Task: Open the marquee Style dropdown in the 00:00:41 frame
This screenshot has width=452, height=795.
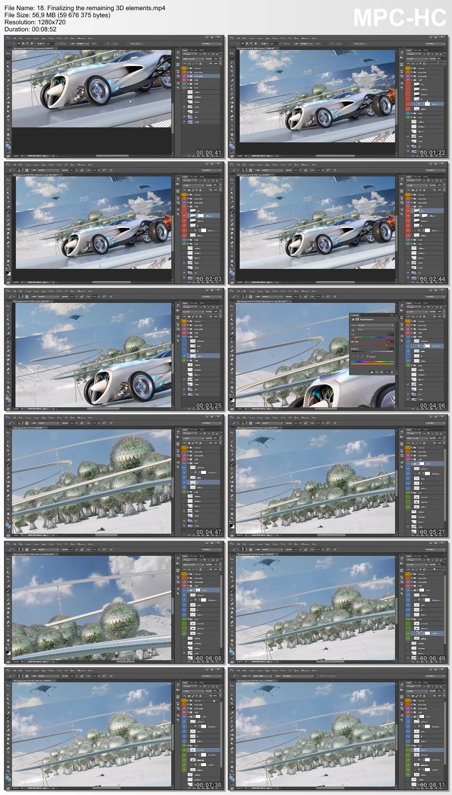Action: tap(83, 43)
